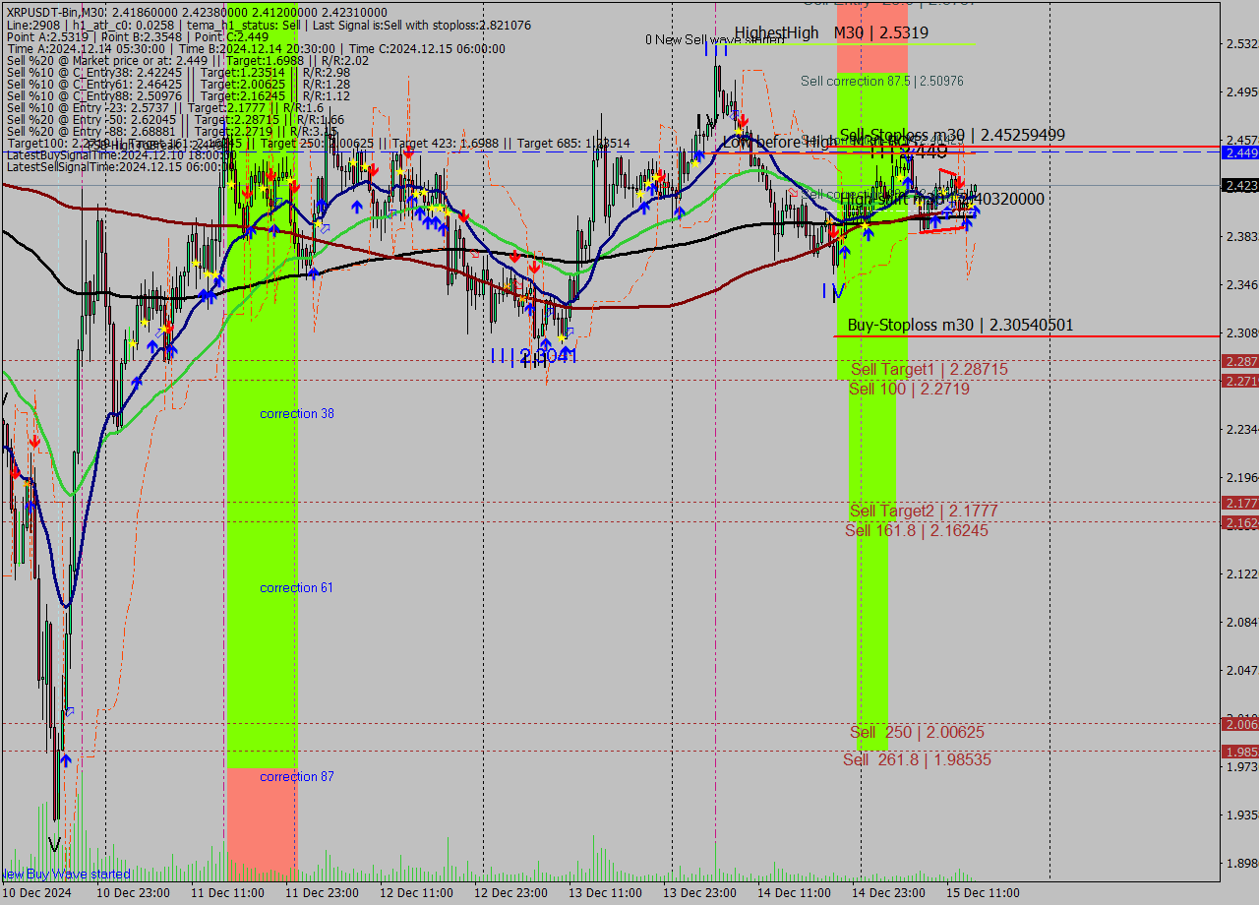Click the blue 2.449 price tag on the price axis
The height and width of the screenshot is (905, 1259).
(1239, 152)
